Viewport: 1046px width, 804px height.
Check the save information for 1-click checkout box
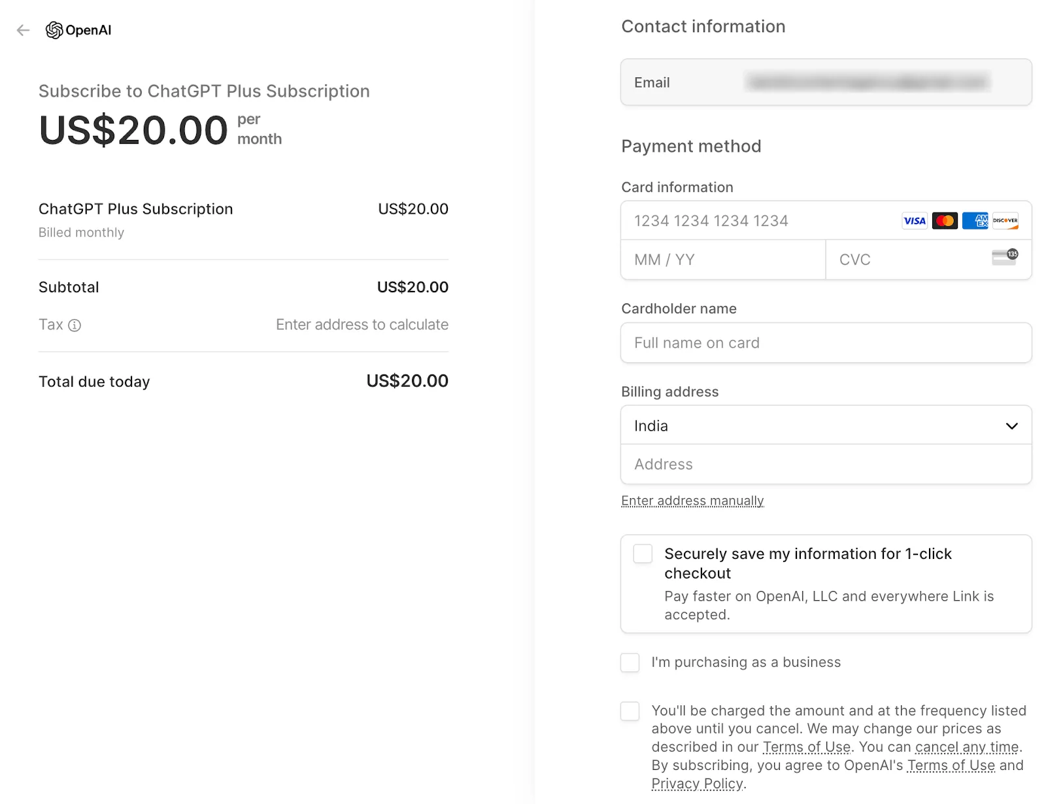point(643,554)
